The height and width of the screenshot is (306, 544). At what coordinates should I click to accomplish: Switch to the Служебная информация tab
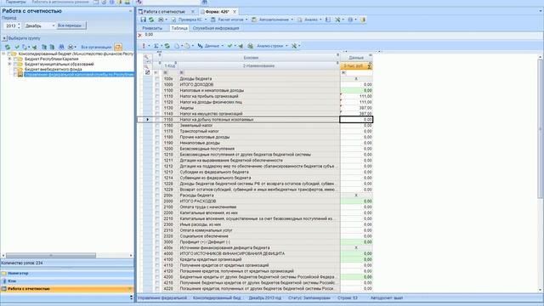click(x=216, y=28)
